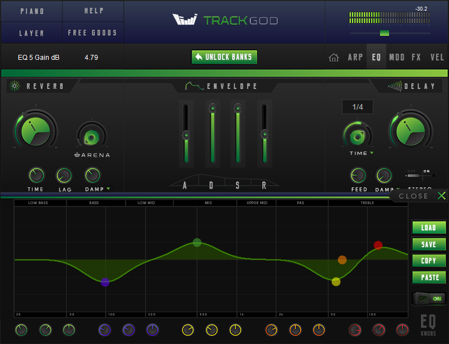Open the ARP tab
Viewport: 449px width, 344px height.
tap(355, 57)
